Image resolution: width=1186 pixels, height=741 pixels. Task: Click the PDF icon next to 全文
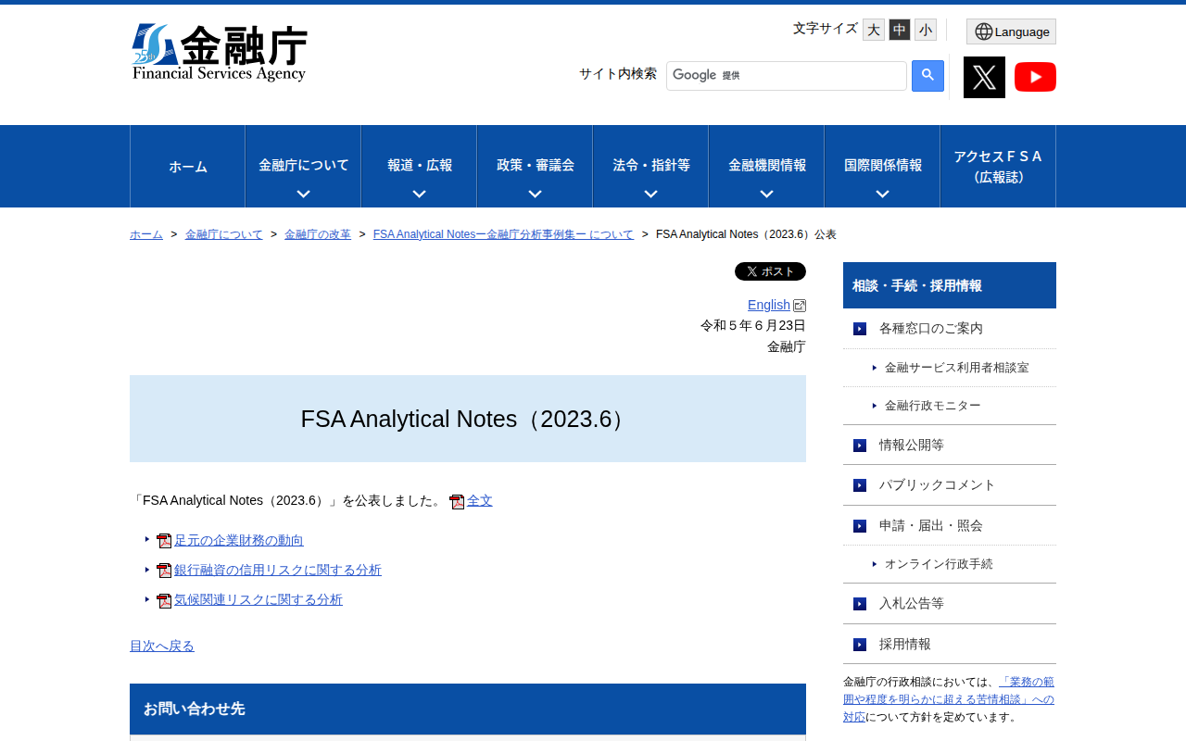[457, 502]
